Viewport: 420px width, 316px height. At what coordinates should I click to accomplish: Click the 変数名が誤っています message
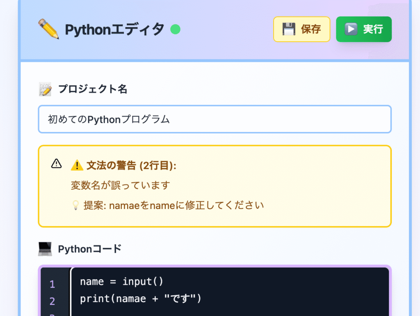(120, 185)
